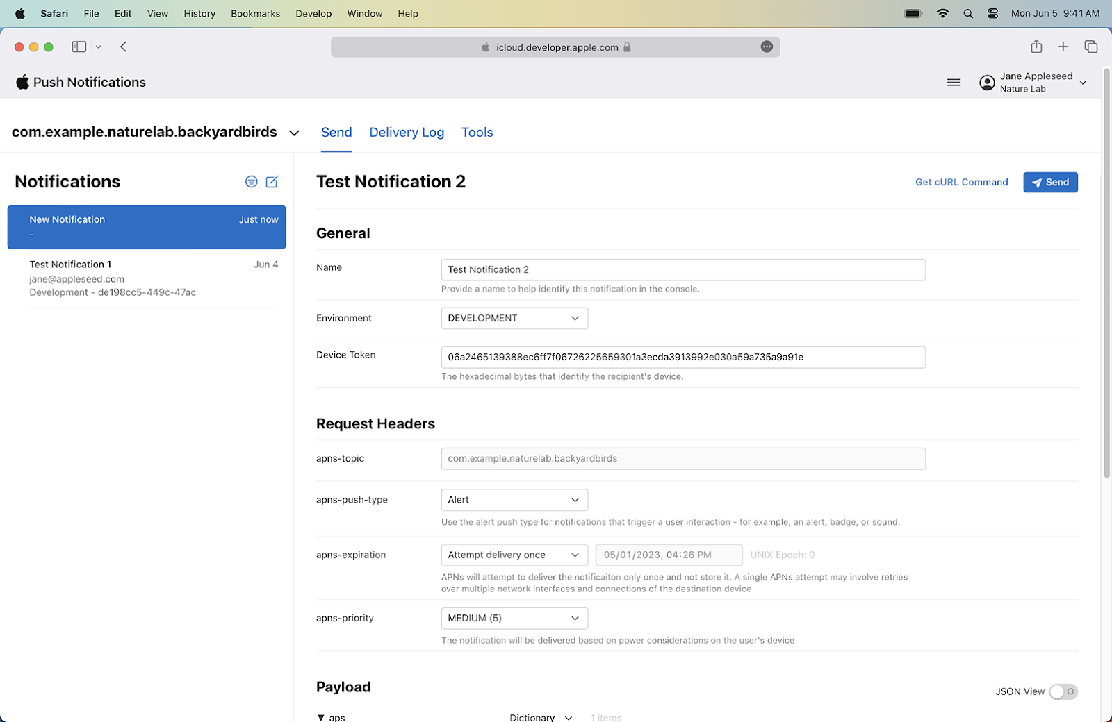
Task: Open the hamburger menu icon
Action: click(x=954, y=83)
